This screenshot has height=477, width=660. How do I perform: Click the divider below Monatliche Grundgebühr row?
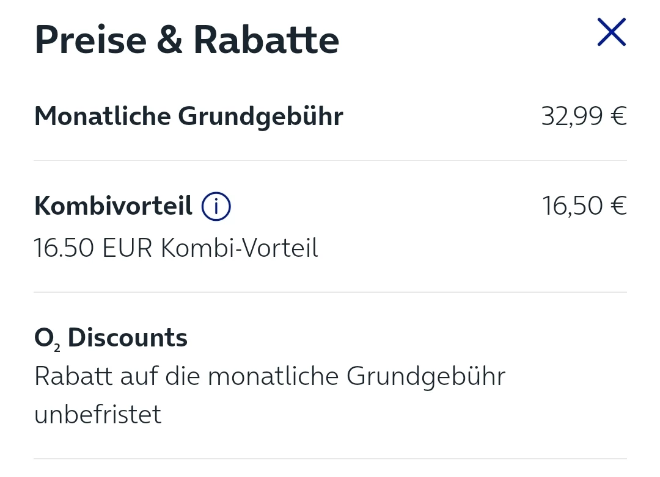[x=330, y=160]
